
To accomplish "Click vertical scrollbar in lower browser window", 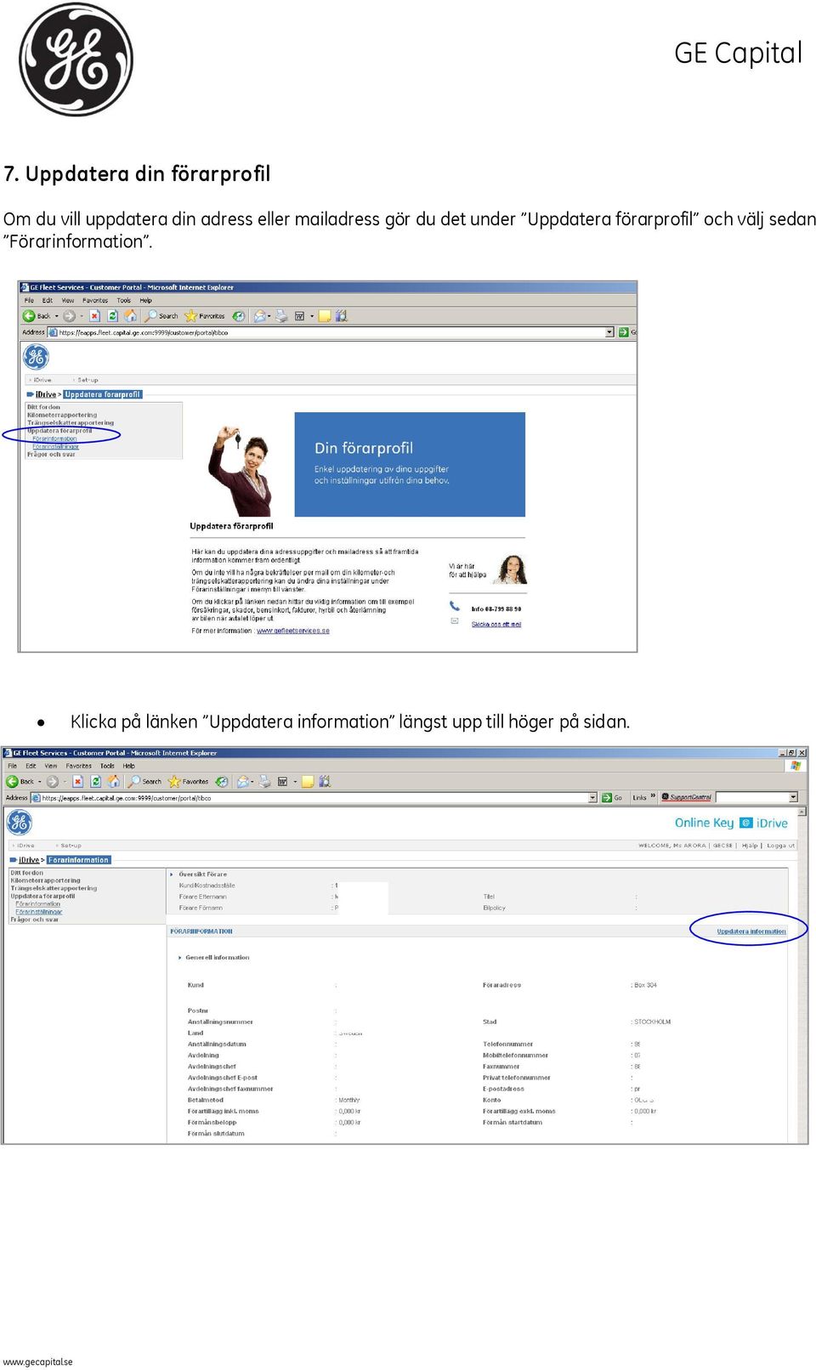I will [802, 975].
